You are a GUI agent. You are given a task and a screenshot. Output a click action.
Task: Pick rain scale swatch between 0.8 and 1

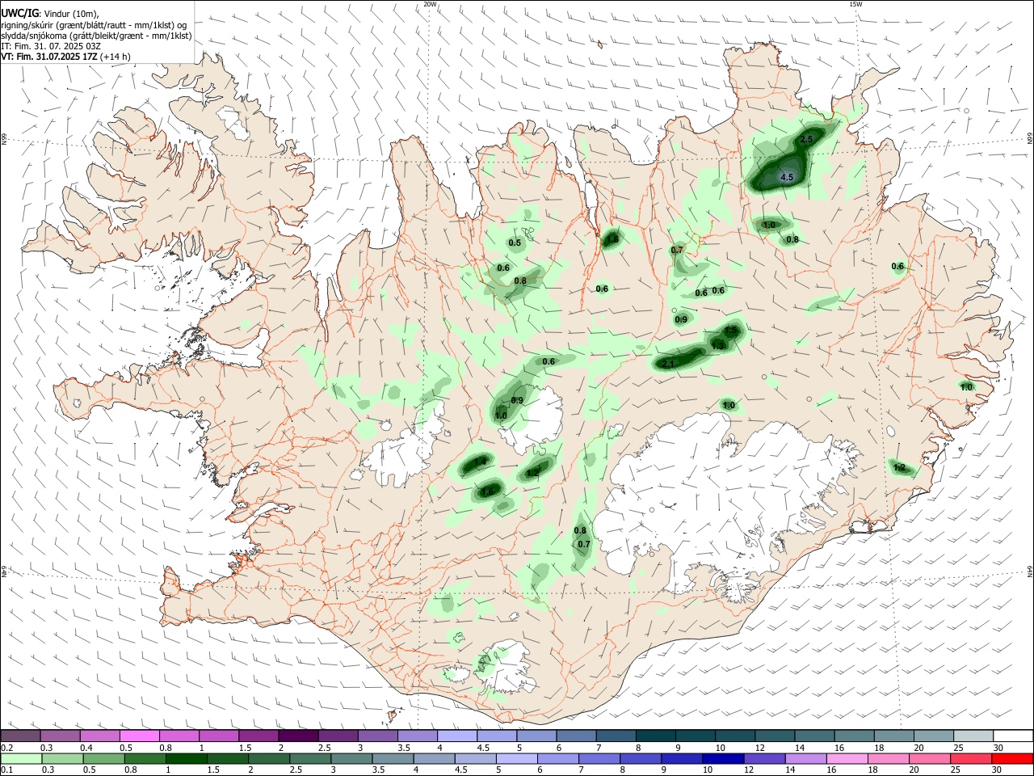pyautogui.click(x=144, y=758)
